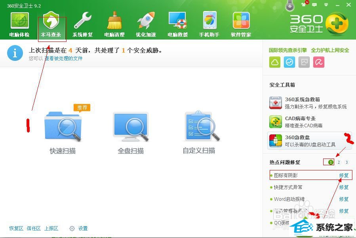This screenshot has width=356, height=238.
Task: Open 电脑清理 broom icon
Action: [x=114, y=21]
